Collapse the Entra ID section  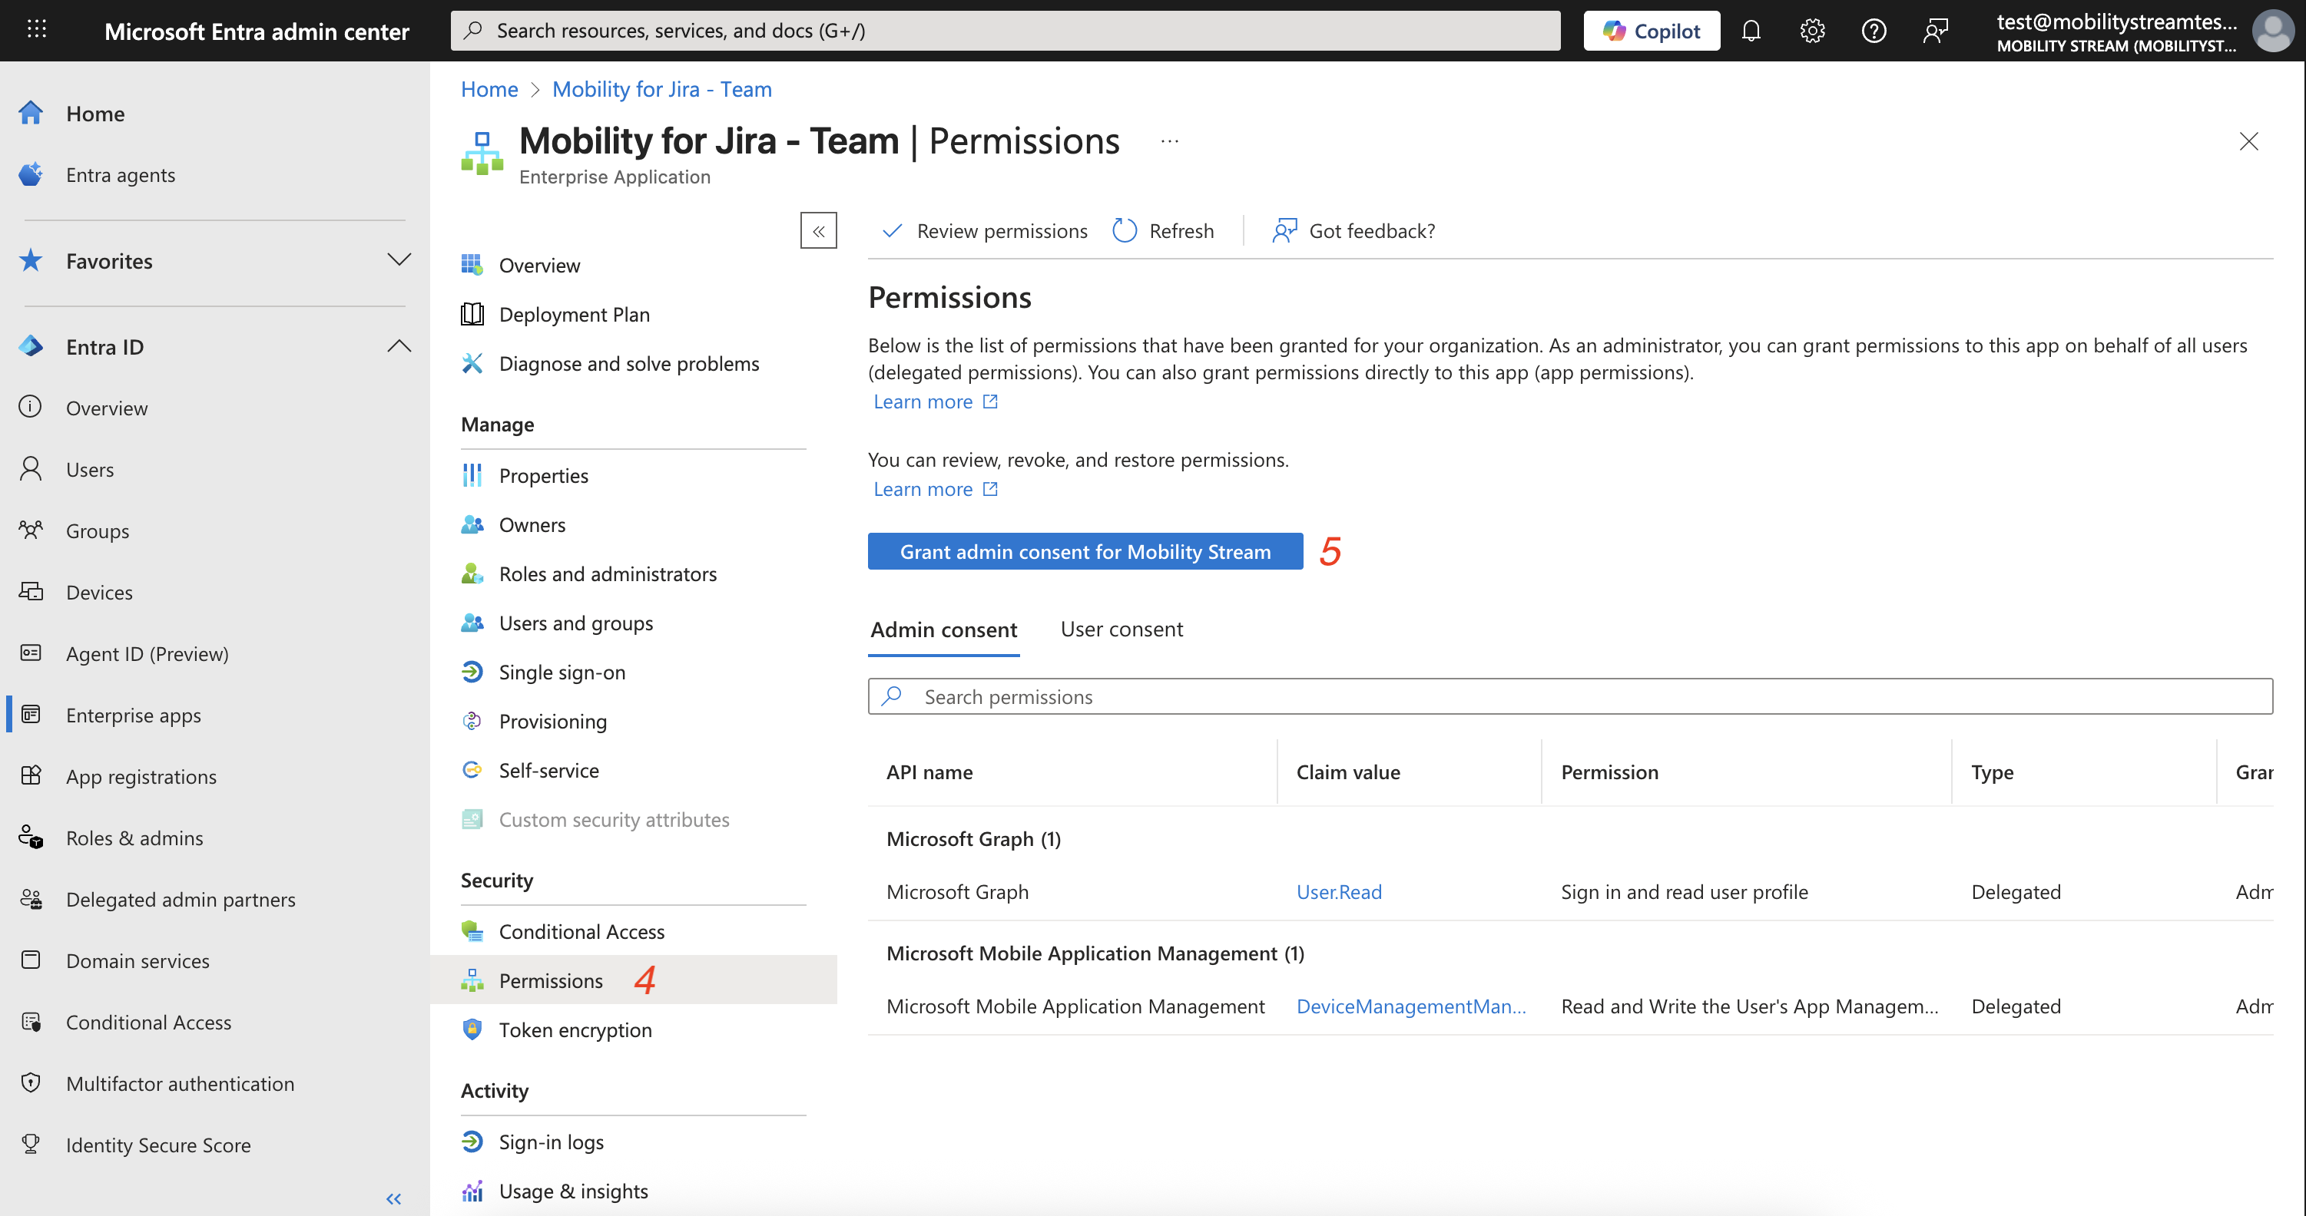coord(399,346)
